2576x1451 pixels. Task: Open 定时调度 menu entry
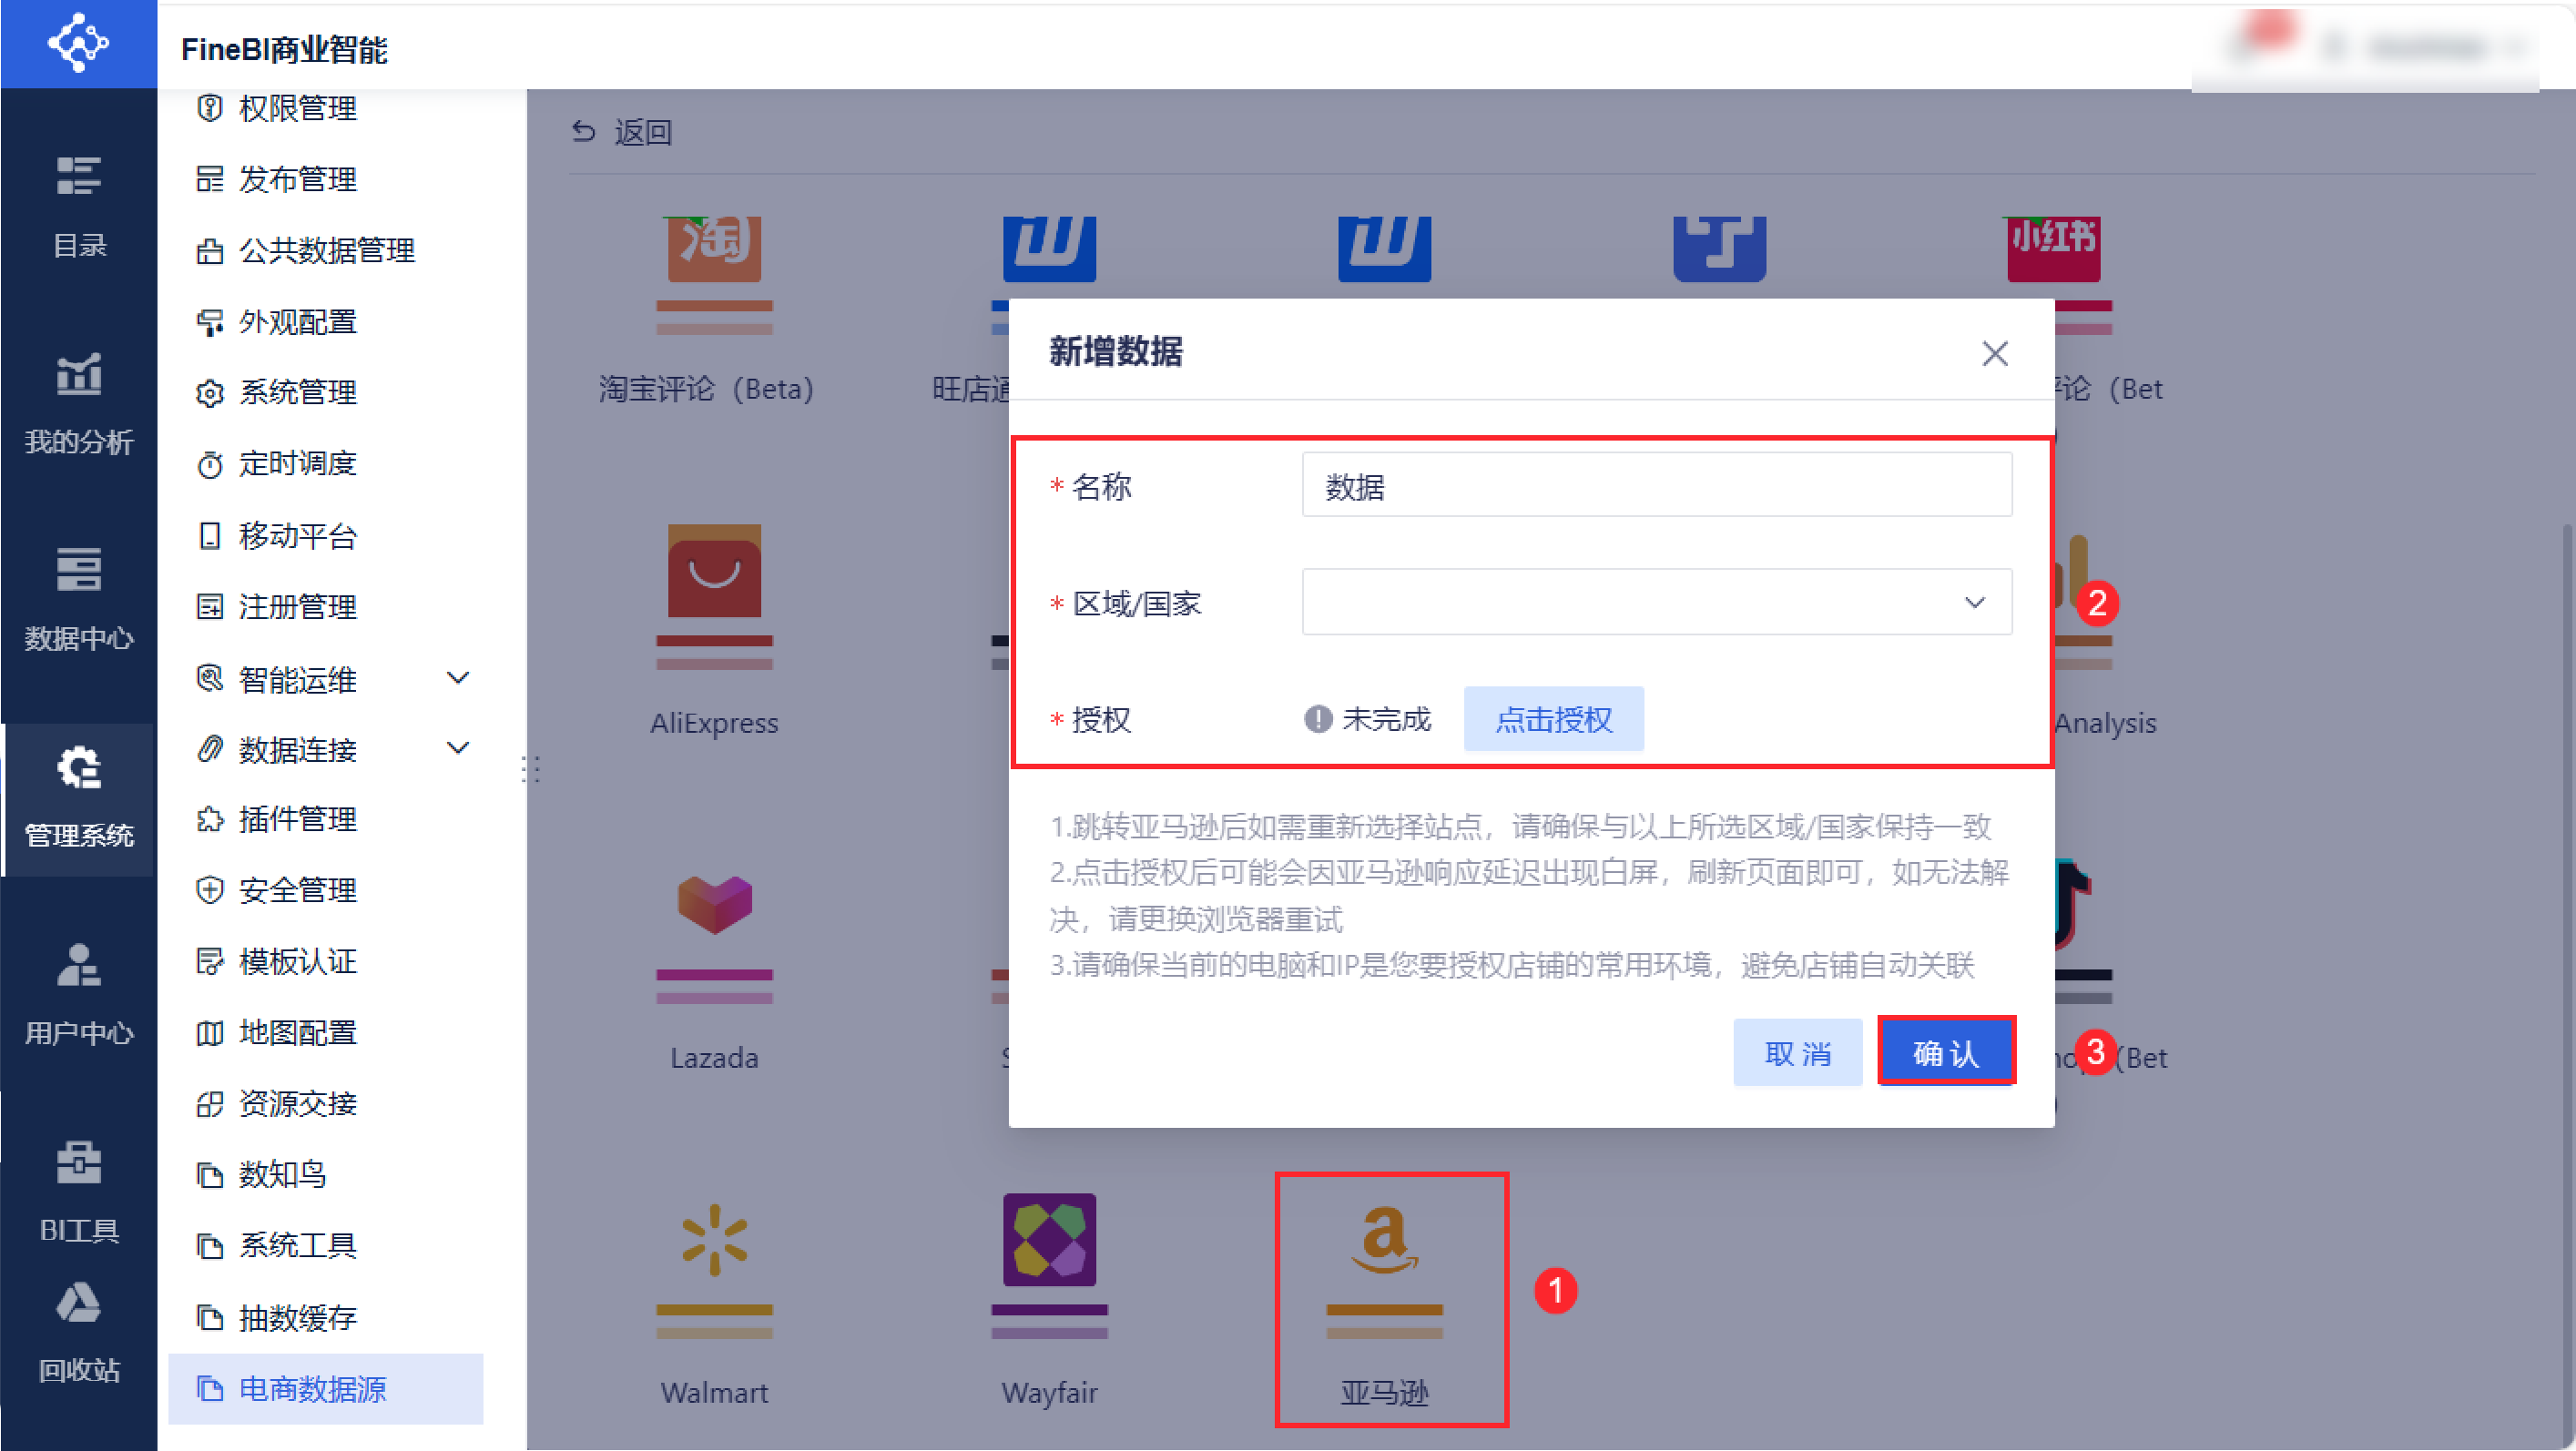[x=297, y=464]
